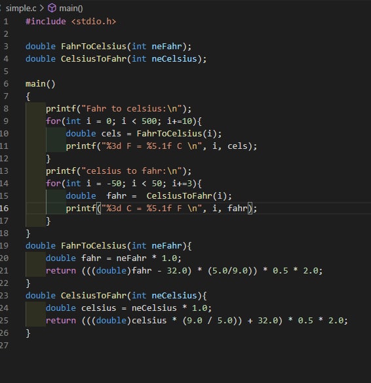Screen dimensions: 371x383
Task: Click line number 27 in gutter
Action: click(5, 346)
